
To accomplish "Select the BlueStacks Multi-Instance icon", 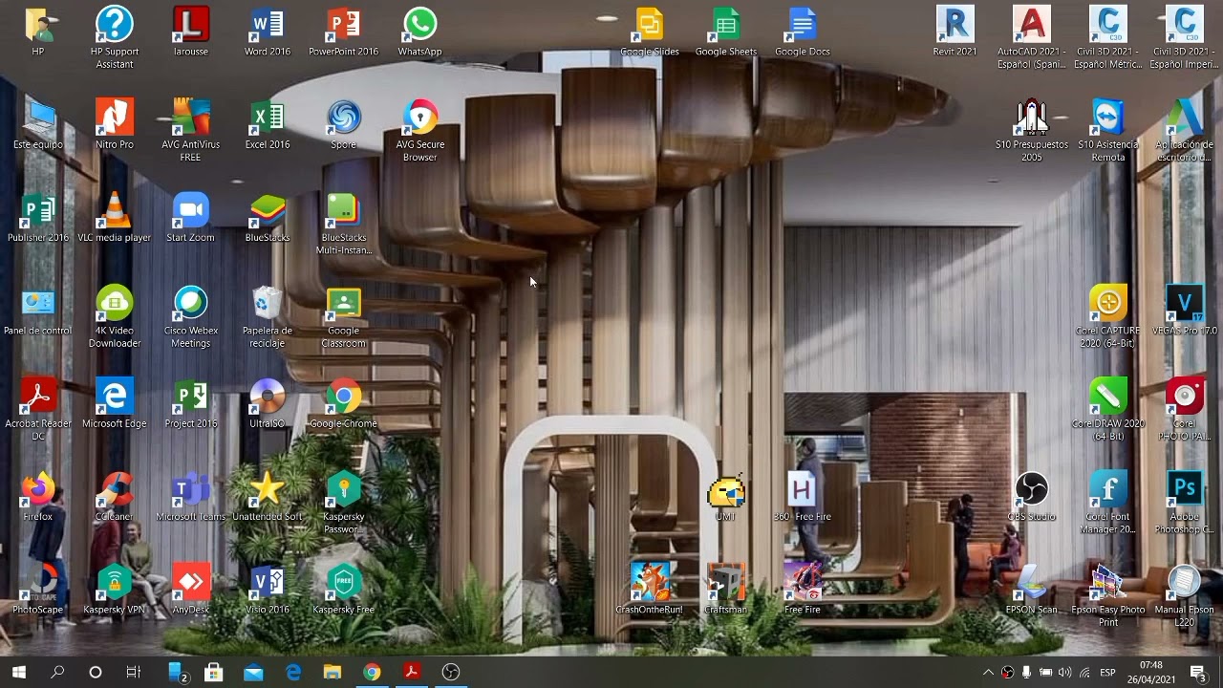I will [344, 223].
